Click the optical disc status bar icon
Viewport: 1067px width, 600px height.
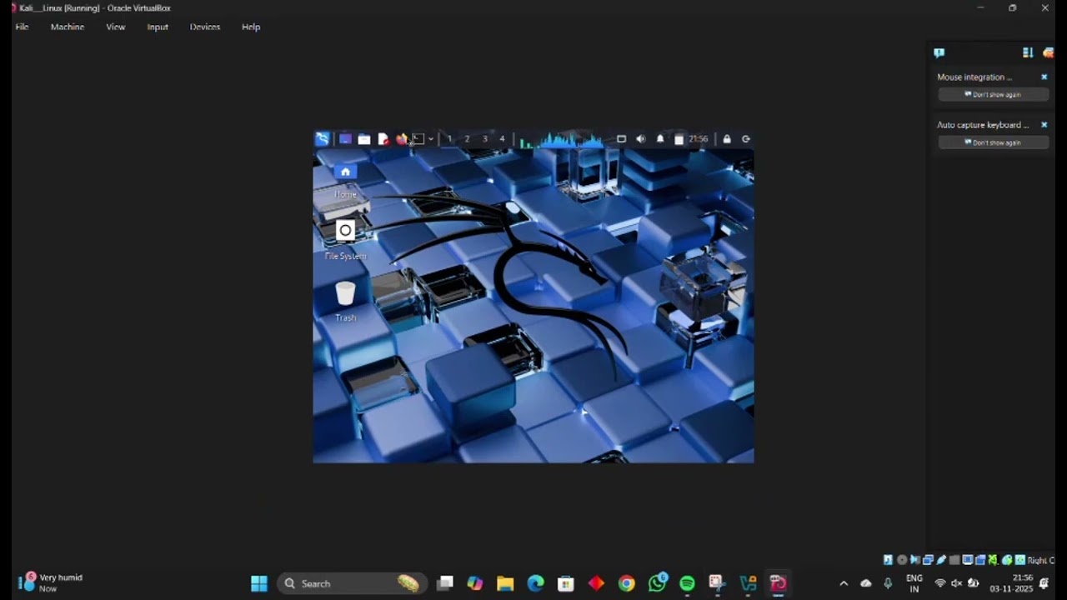click(x=901, y=560)
